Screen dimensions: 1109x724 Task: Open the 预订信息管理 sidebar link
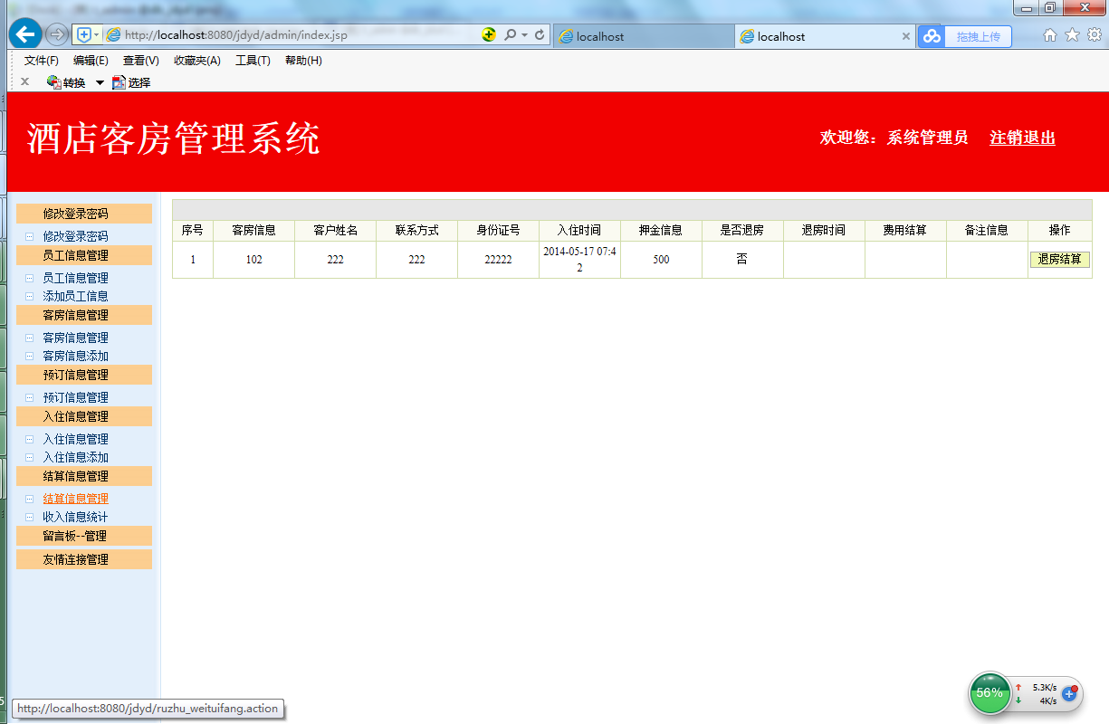click(x=75, y=397)
